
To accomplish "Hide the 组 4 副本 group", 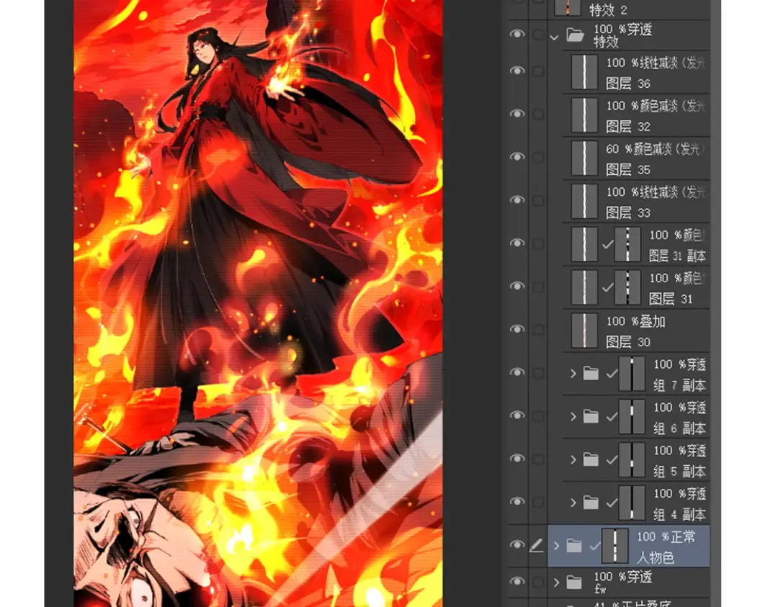I will [x=517, y=501].
